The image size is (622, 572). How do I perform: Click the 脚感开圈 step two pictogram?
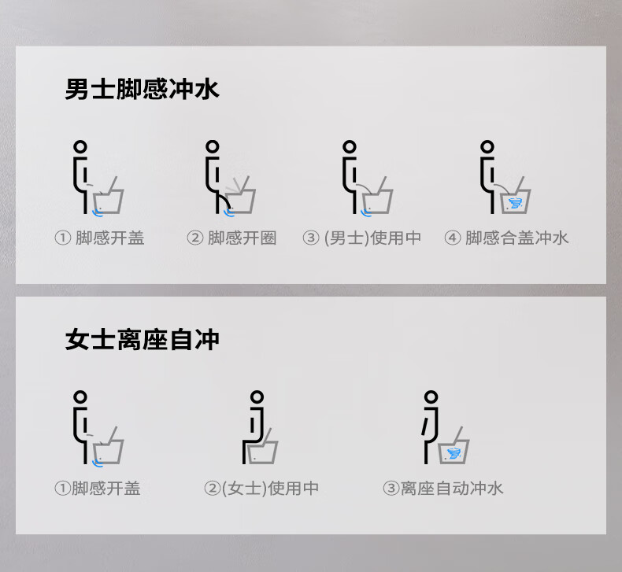[x=231, y=178]
